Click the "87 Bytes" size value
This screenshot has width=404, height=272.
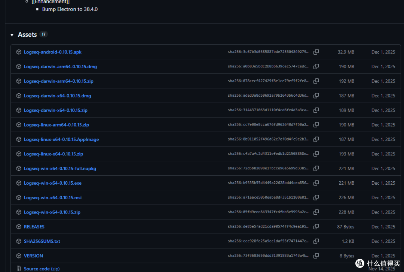coord(346,227)
